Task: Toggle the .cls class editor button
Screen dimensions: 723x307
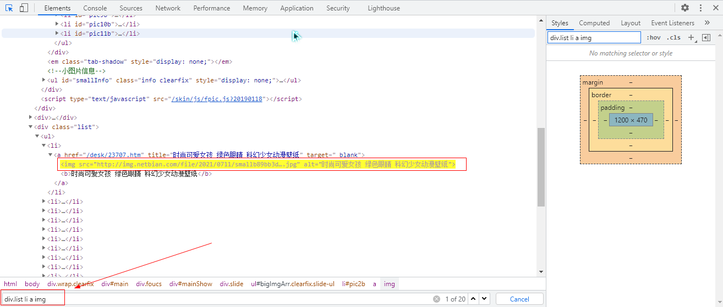Action: (x=673, y=37)
